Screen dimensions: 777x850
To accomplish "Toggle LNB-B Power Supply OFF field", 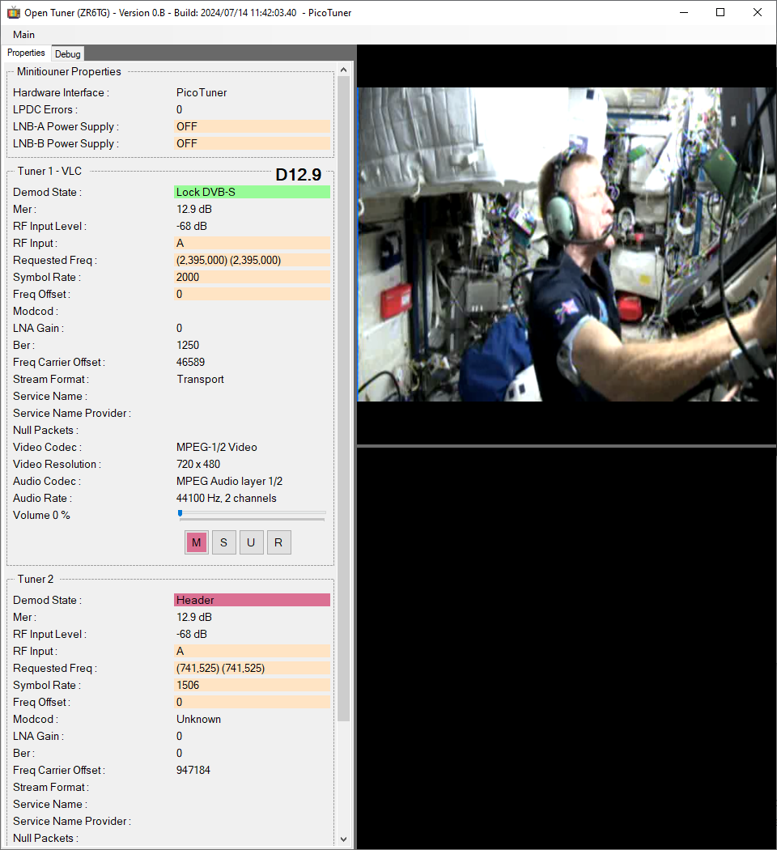I will 252,143.
